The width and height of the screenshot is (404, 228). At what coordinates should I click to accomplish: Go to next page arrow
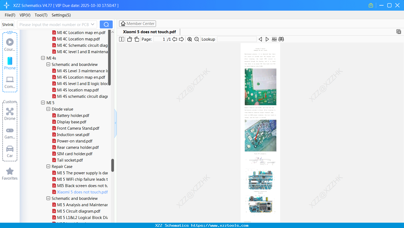point(181,39)
